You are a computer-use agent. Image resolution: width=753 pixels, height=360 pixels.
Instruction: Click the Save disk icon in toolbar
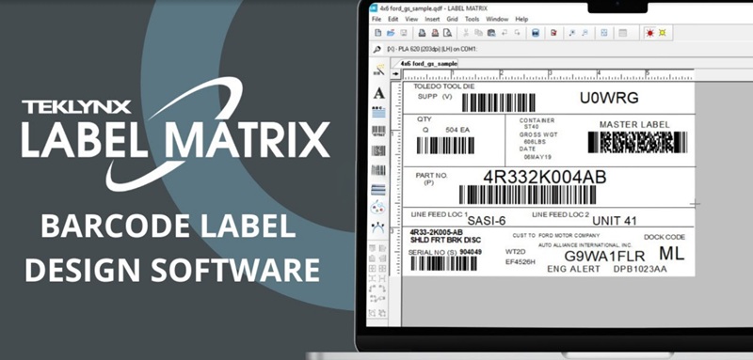tap(404, 33)
